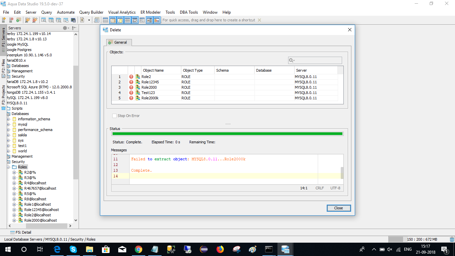455x256 pixels.
Task: Click the stacked documents icon in the main toolbar
Action: [97, 20]
